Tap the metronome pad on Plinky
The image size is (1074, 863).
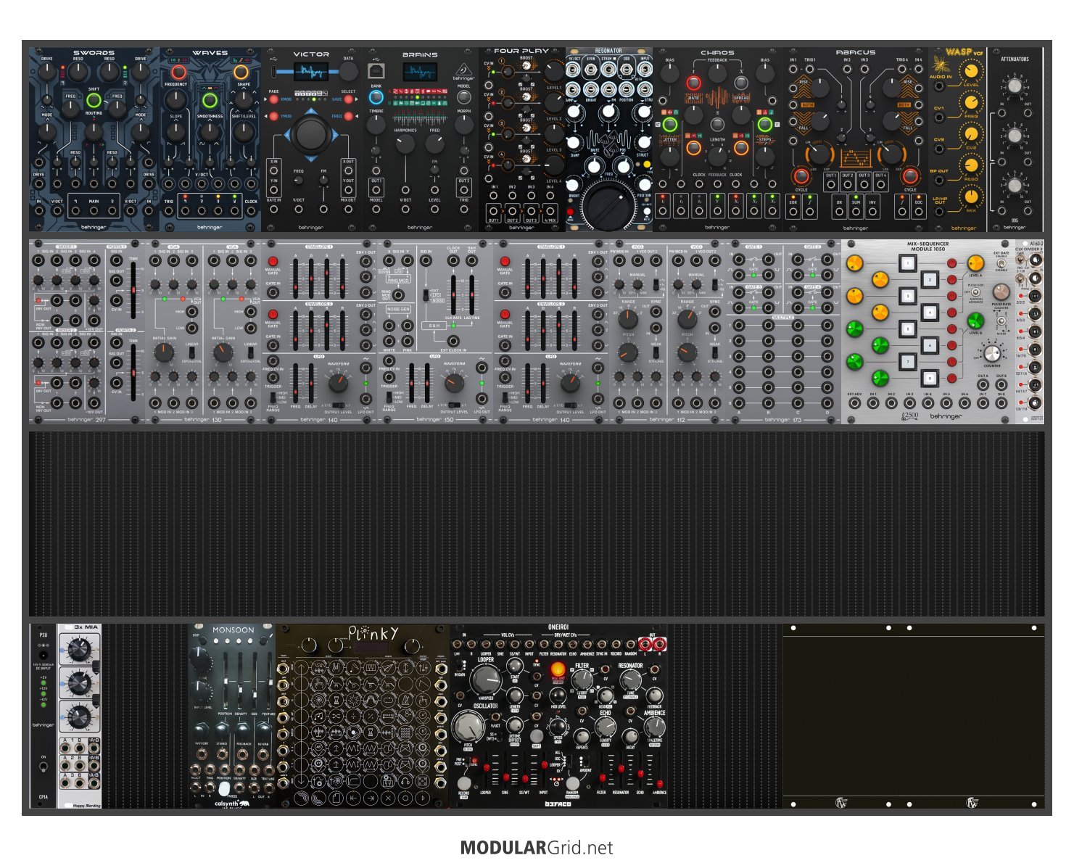pyautogui.click(x=405, y=700)
